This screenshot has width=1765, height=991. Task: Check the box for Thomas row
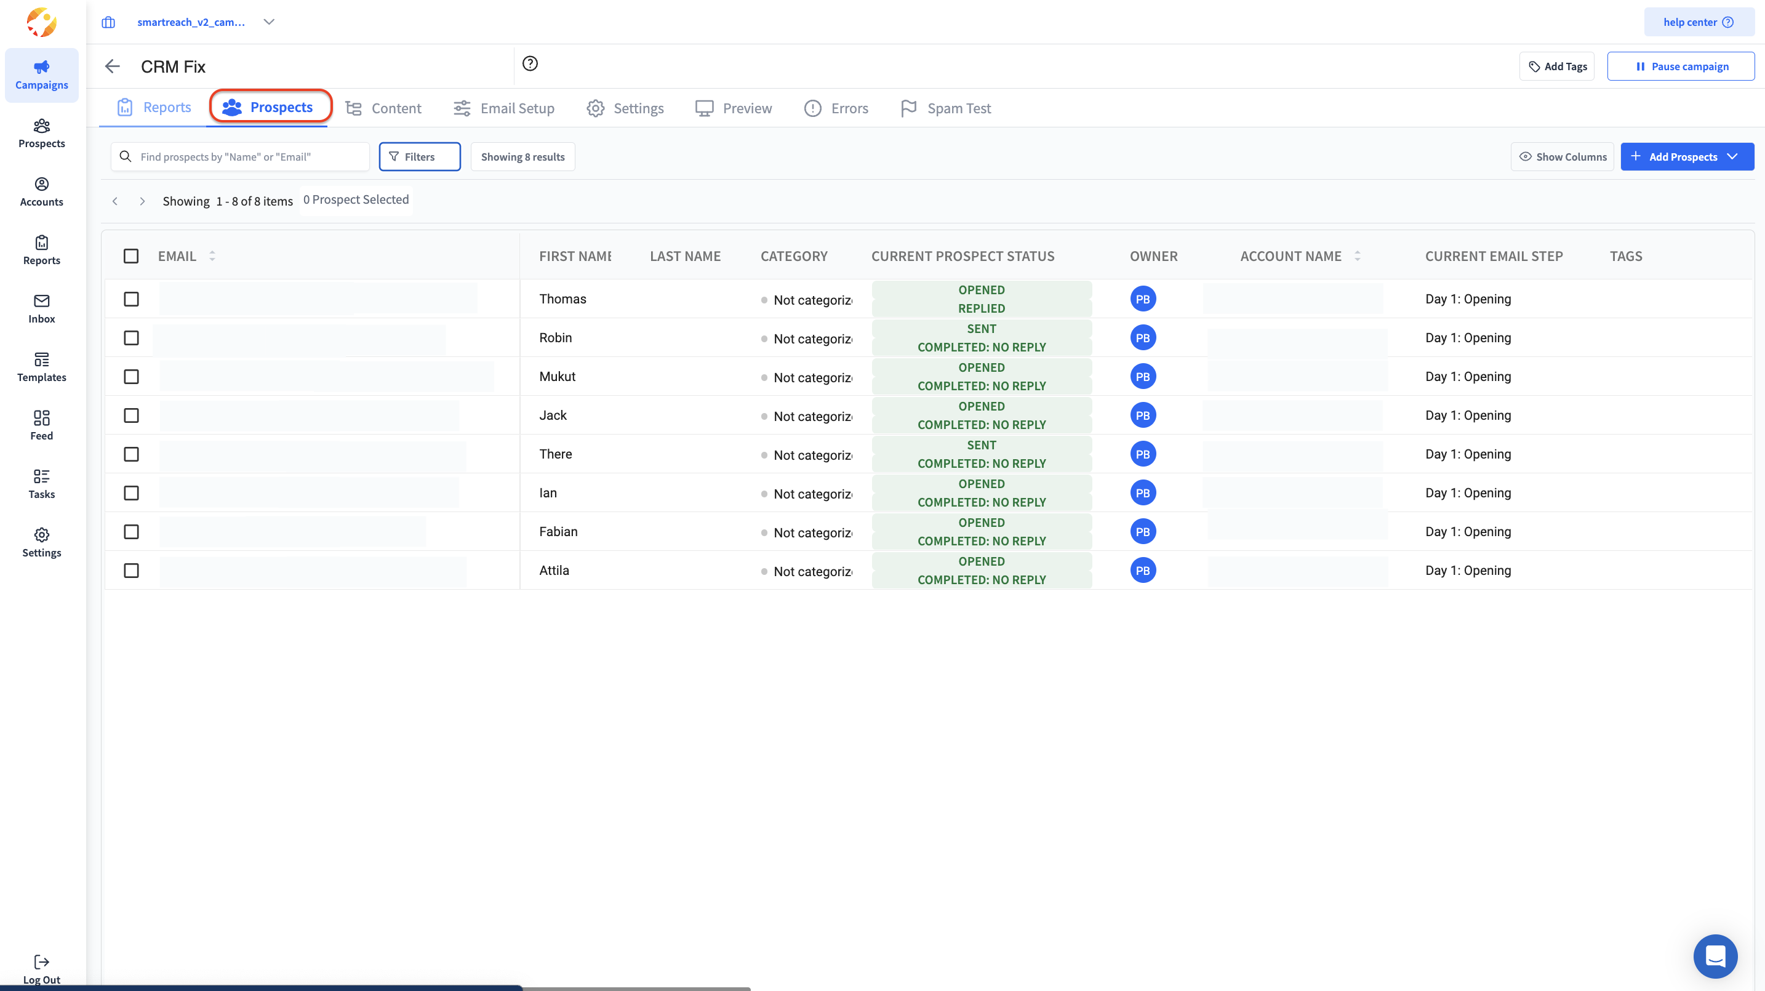click(x=131, y=299)
